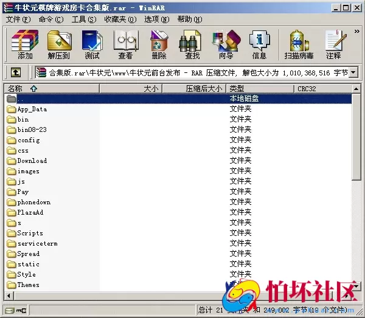Select the phonedown folder row

178,202
